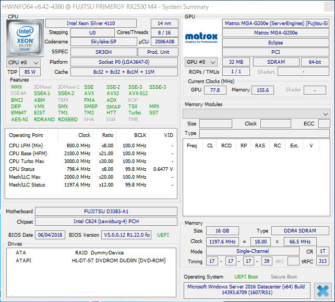Click the Eclipse GPU codename field
The image size is (335, 302).
click(x=276, y=42)
